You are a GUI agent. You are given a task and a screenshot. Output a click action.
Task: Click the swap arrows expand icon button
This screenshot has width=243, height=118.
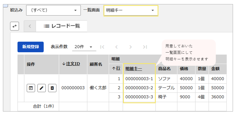[x=14, y=26]
